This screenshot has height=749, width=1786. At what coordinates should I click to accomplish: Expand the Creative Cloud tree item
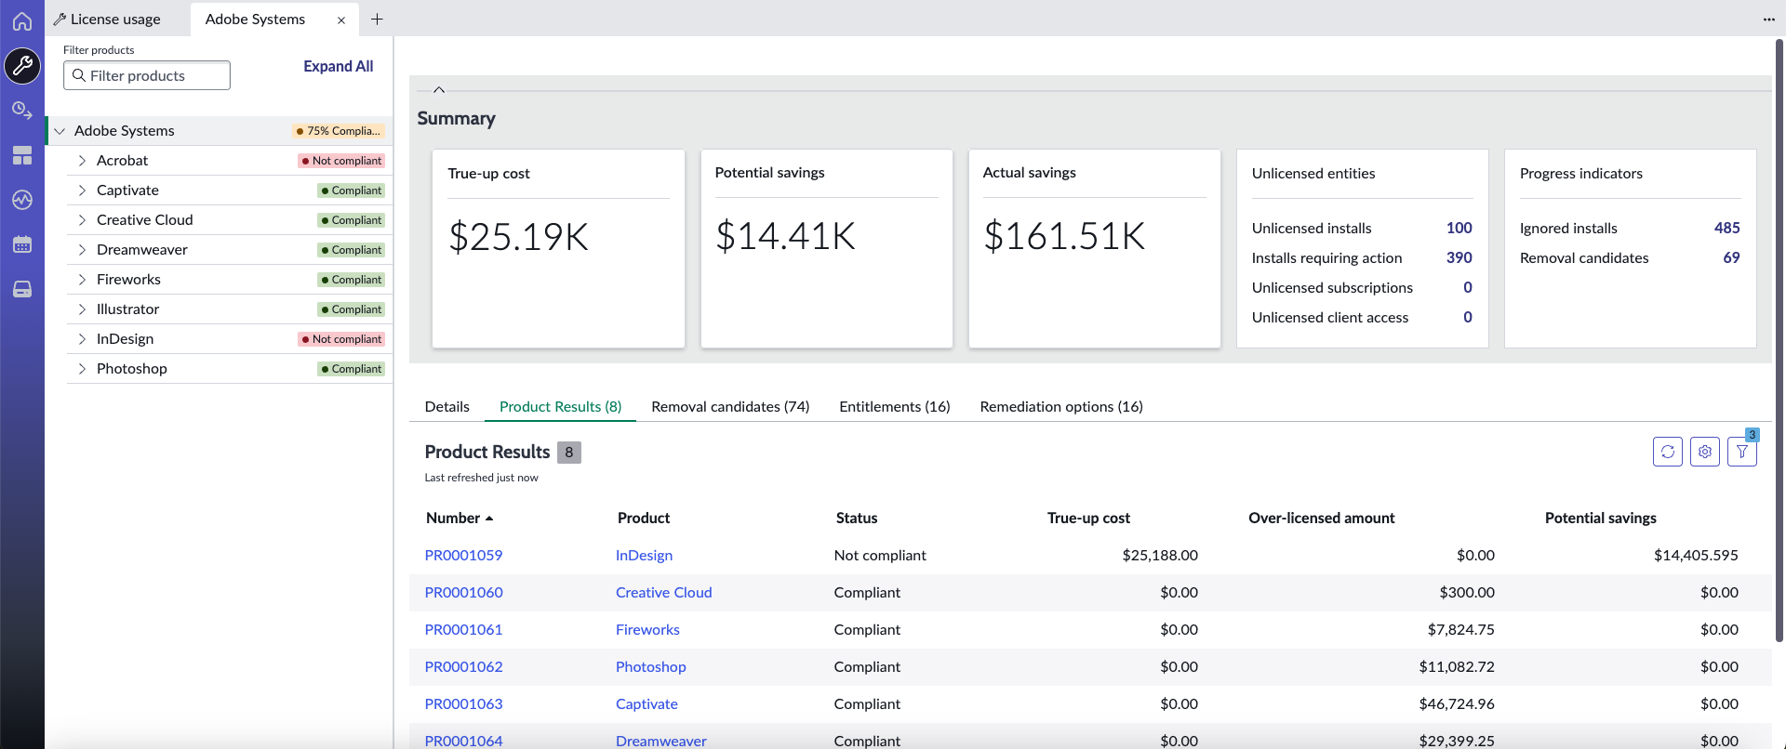82,220
